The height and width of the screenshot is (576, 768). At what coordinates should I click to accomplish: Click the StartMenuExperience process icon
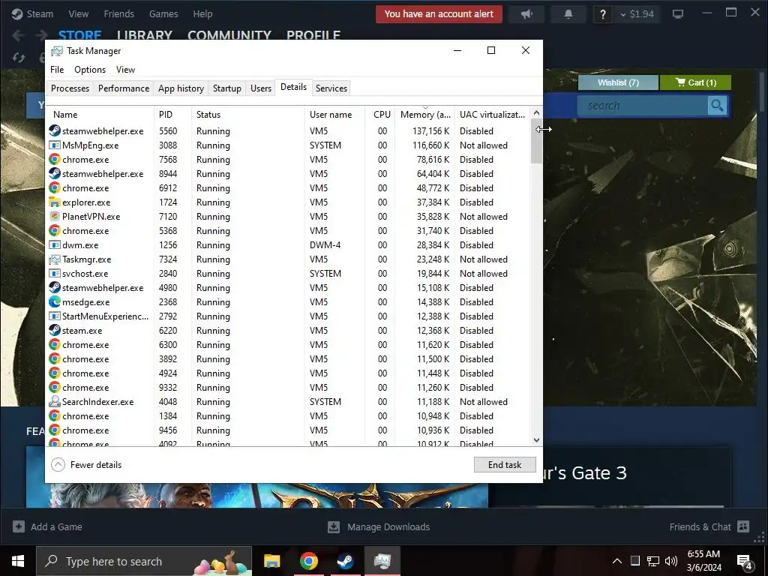[x=54, y=316]
